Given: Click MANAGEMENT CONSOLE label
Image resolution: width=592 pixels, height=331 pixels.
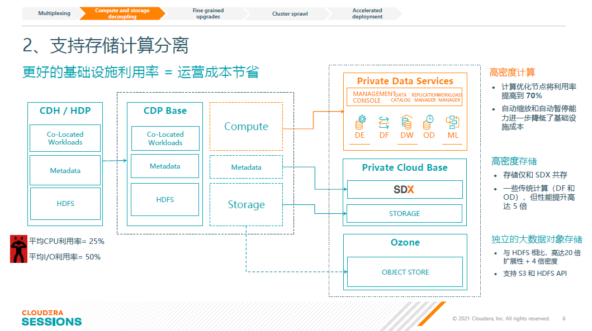Looking at the screenshot, I should pos(374,97).
